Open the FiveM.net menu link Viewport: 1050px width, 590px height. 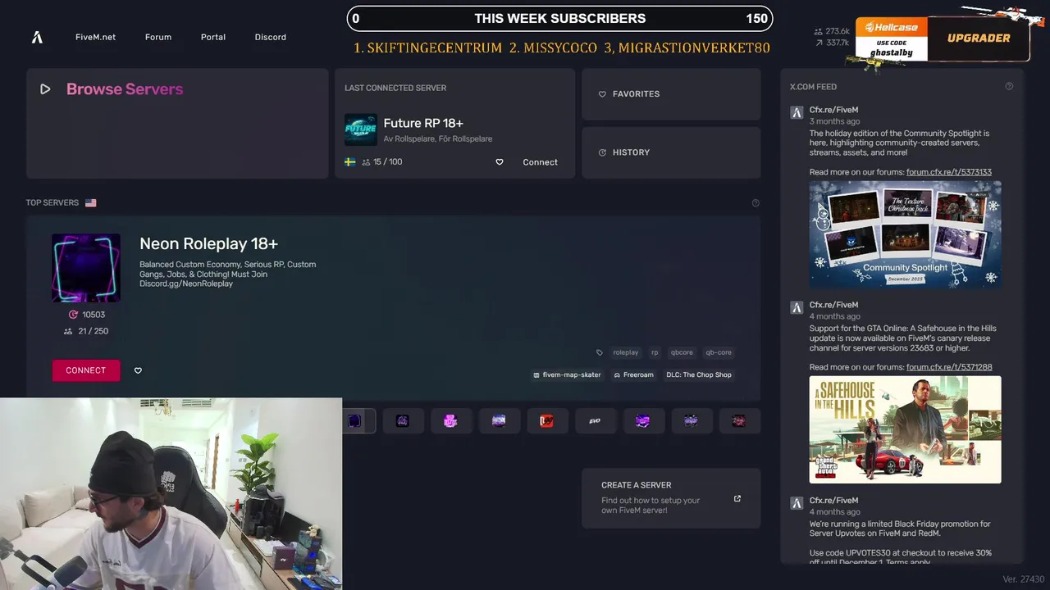tap(95, 37)
